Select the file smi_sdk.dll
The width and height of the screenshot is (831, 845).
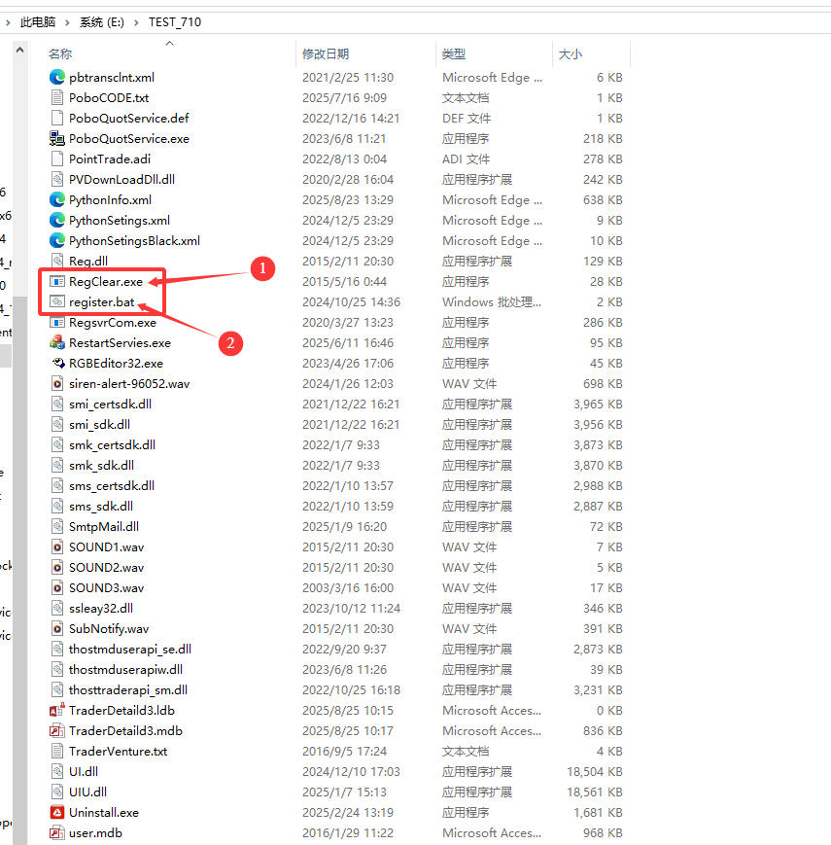point(99,425)
